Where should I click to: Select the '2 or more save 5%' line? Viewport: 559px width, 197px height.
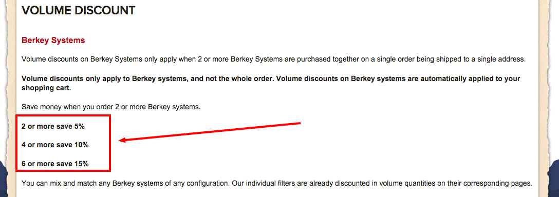[53, 126]
